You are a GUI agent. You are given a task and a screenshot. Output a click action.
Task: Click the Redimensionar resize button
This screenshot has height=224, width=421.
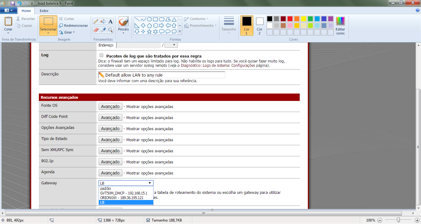pos(73,26)
